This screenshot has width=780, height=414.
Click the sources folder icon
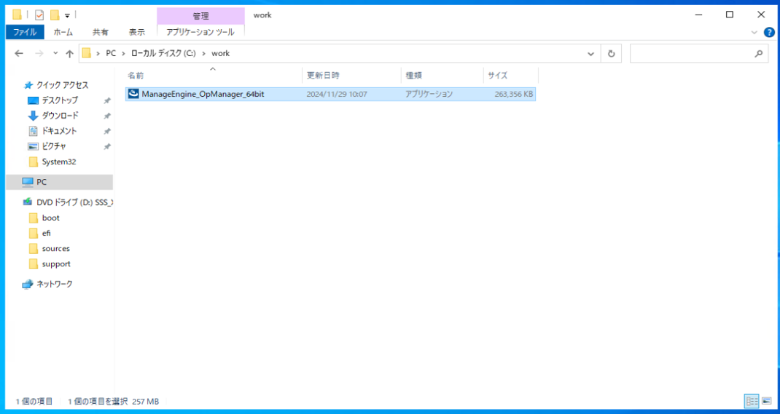tap(34, 249)
